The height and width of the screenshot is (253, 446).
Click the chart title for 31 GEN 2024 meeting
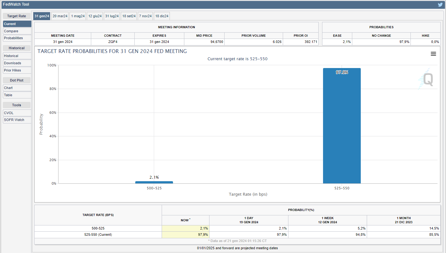click(x=112, y=51)
